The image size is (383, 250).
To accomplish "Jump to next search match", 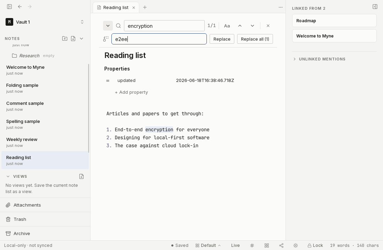I will pos(252,26).
